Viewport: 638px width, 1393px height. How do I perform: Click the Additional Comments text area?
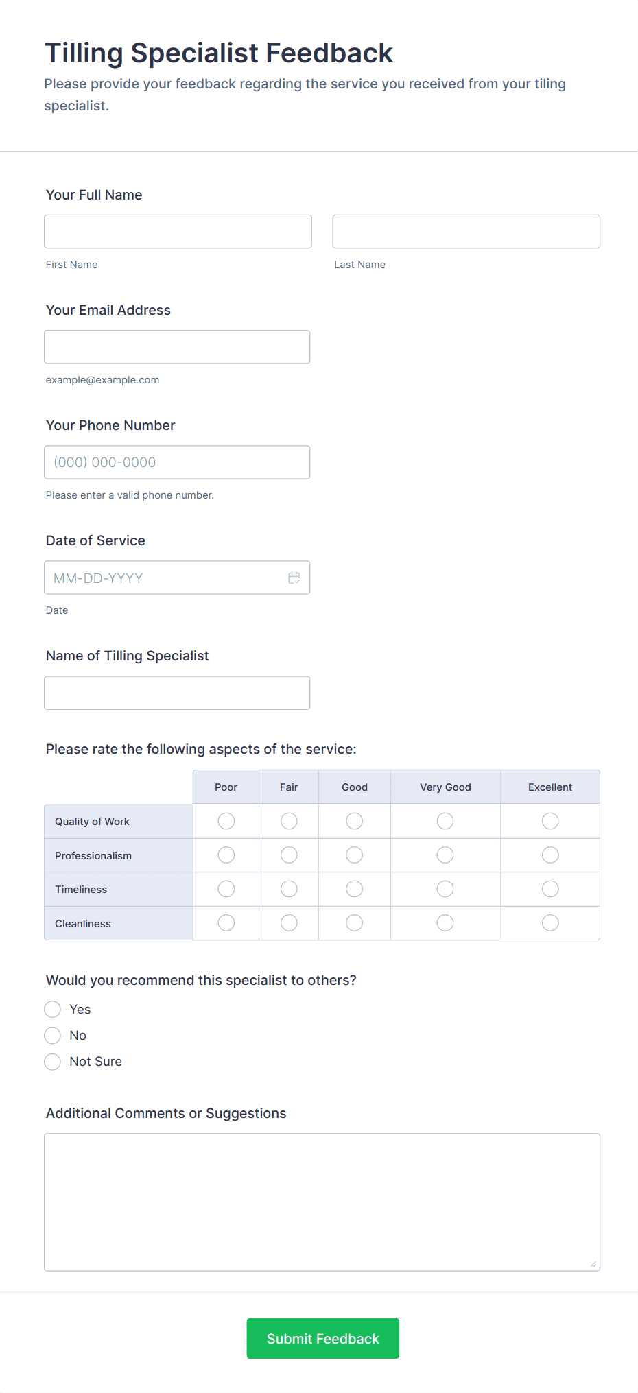coord(322,1202)
